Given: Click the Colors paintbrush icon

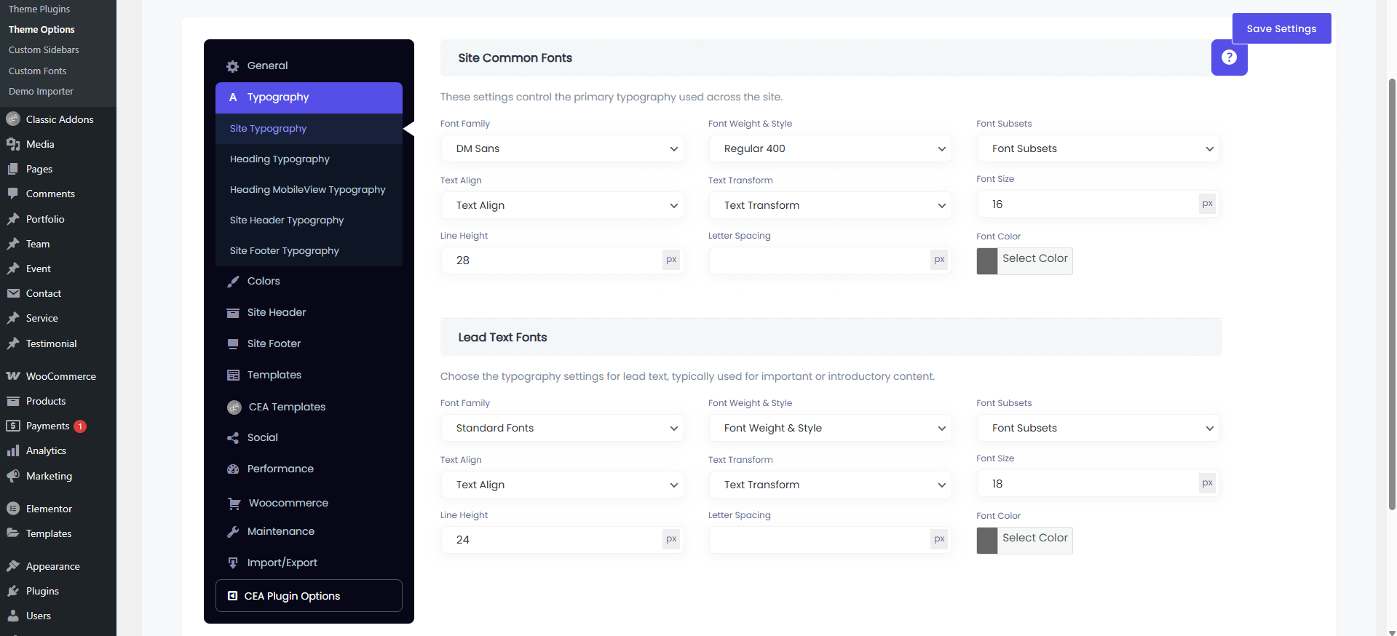Looking at the screenshot, I should (233, 282).
